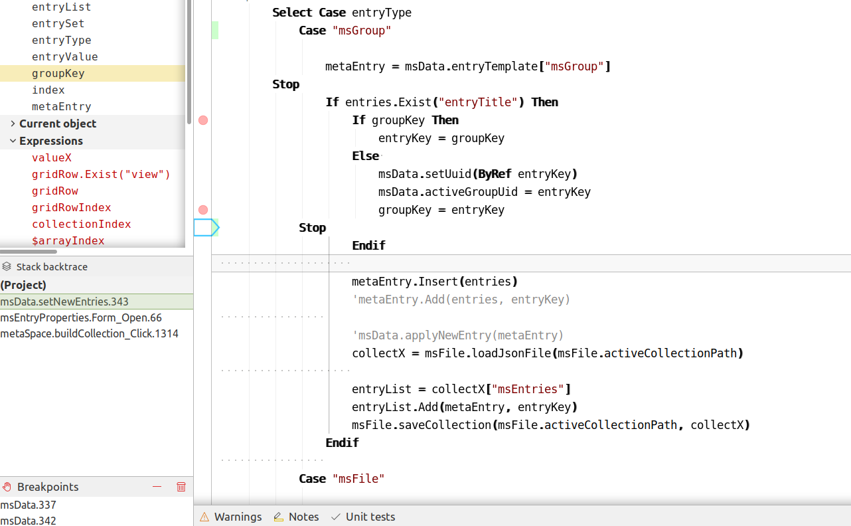Toggle breakpoint on 'If groupKey Then' line
This screenshot has height=526, width=851.
tap(203, 120)
